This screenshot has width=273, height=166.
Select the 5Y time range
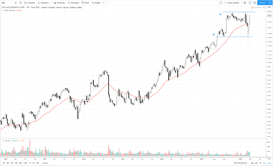34,163
